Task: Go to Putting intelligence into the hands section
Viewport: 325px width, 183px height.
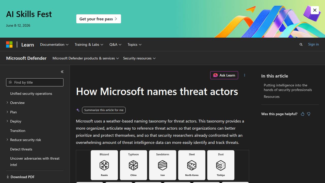Action: [288, 87]
